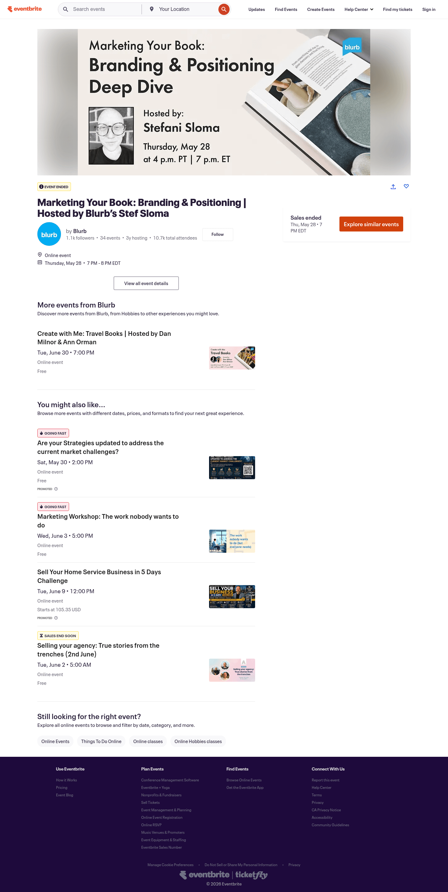Click the Eventbrite logo in header

(x=25, y=9)
